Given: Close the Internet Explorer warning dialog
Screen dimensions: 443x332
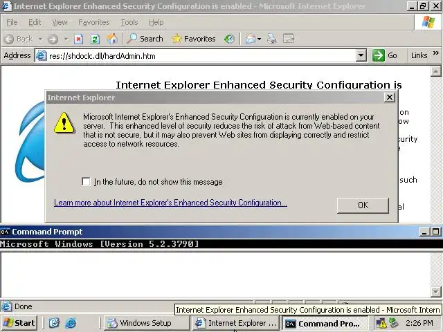Looking at the screenshot, I should click(389, 98).
